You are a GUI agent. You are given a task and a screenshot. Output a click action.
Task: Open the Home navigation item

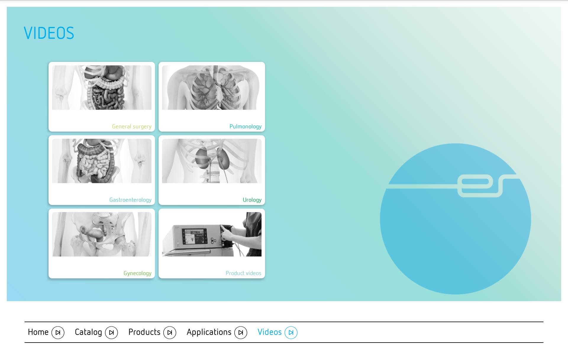click(x=38, y=332)
